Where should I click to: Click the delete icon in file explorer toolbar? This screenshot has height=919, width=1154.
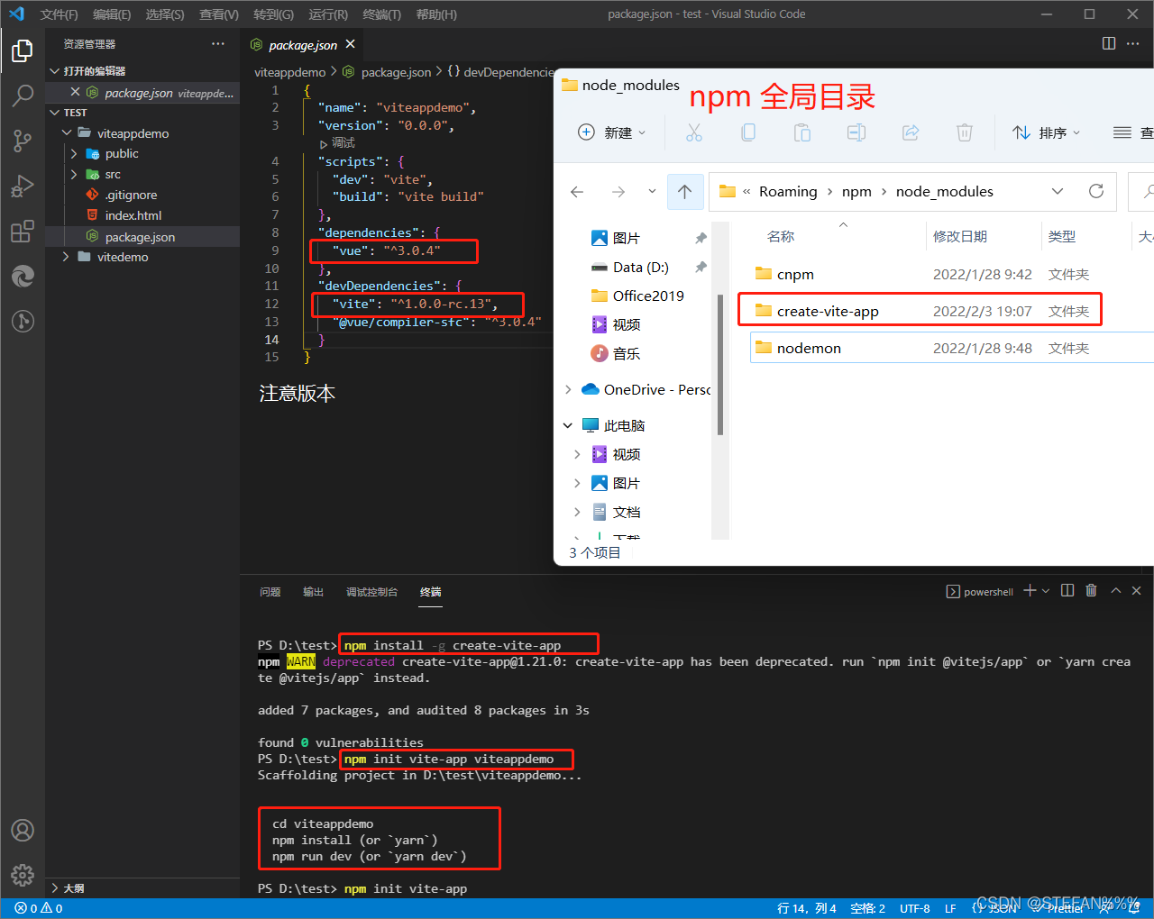[965, 132]
